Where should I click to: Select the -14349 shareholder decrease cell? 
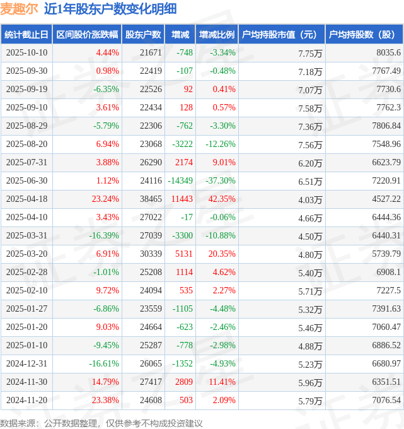coord(180,181)
